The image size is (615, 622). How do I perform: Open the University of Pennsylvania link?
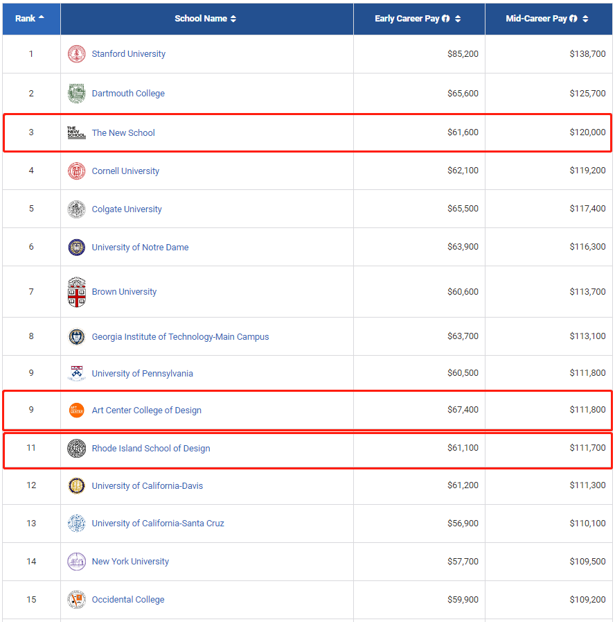tap(142, 374)
